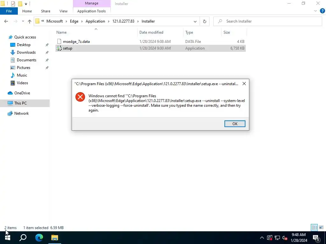The image size is (326, 244).
Task: Select the msedge_7z.data file
Action: (151, 42)
